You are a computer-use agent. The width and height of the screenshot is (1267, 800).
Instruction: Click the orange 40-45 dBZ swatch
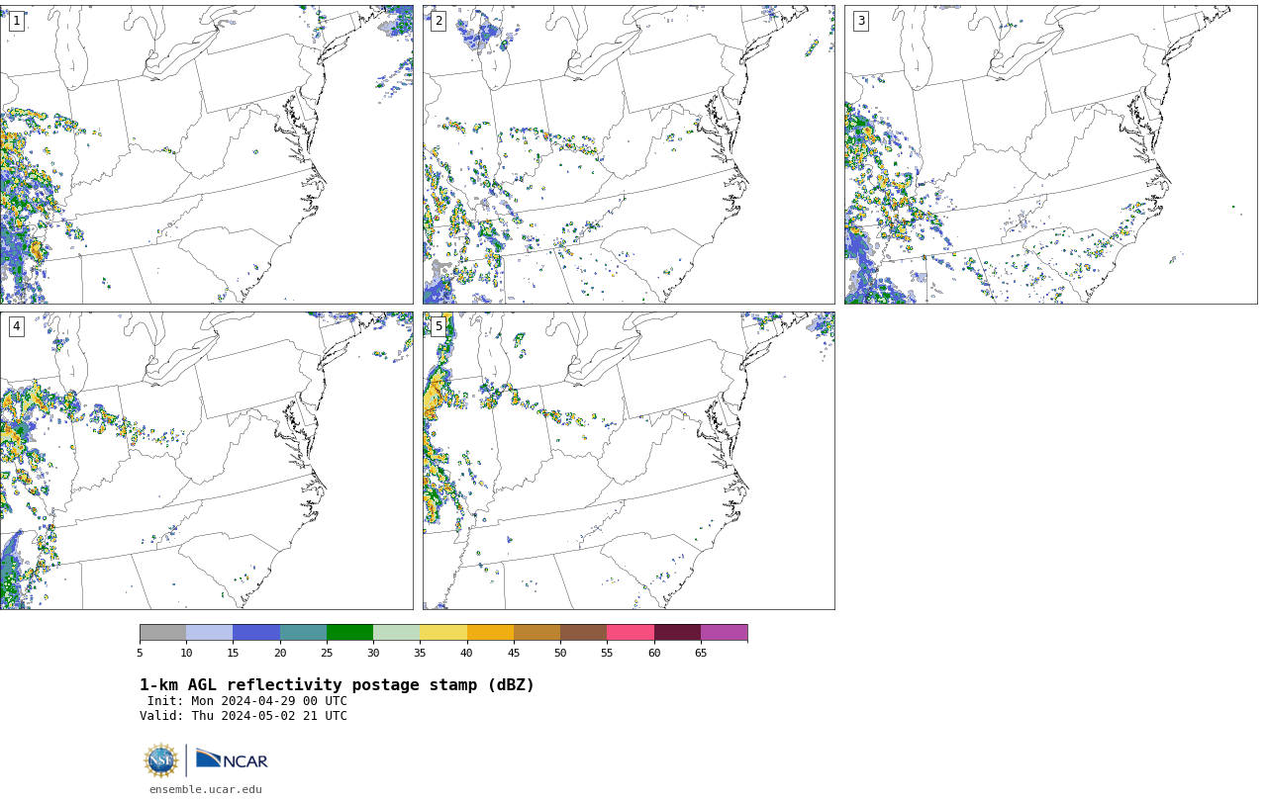point(490,633)
